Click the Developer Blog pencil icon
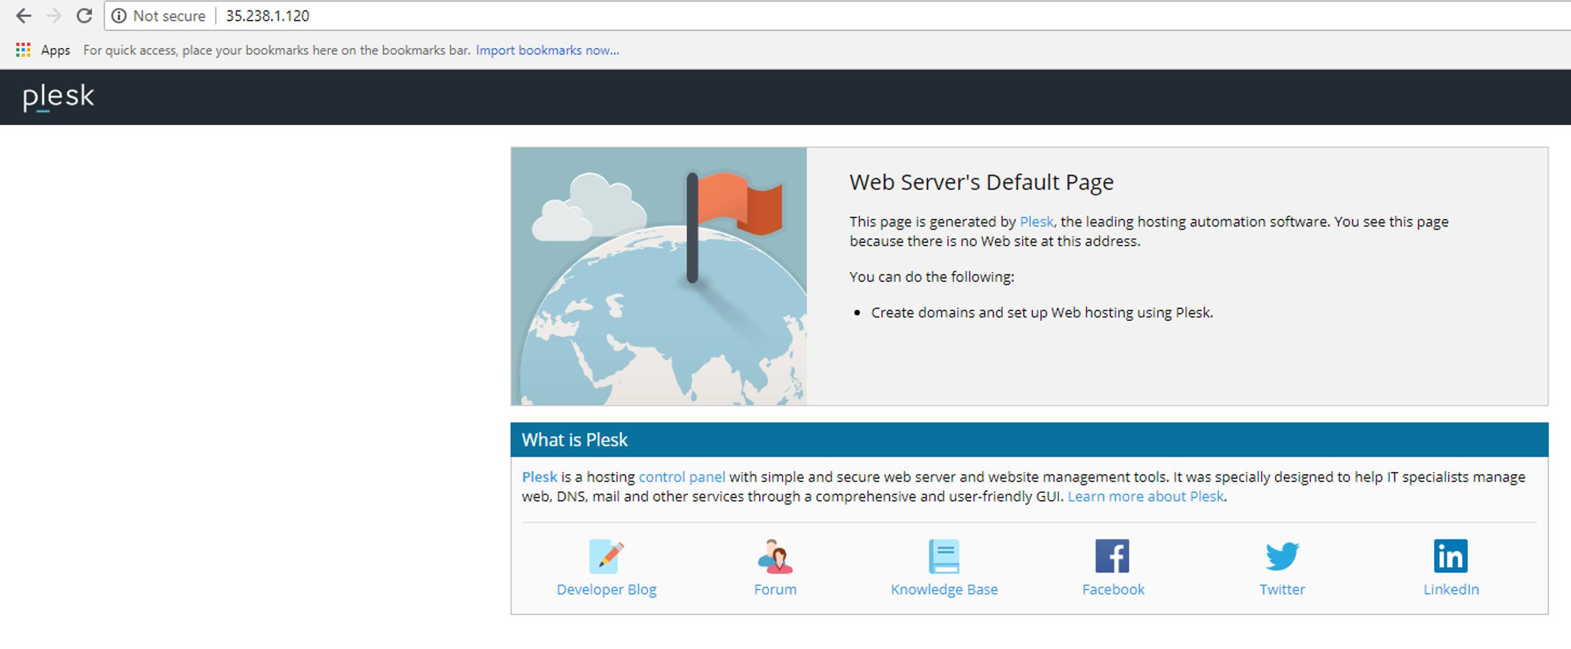Viewport: 1571px width, 649px height. click(606, 555)
